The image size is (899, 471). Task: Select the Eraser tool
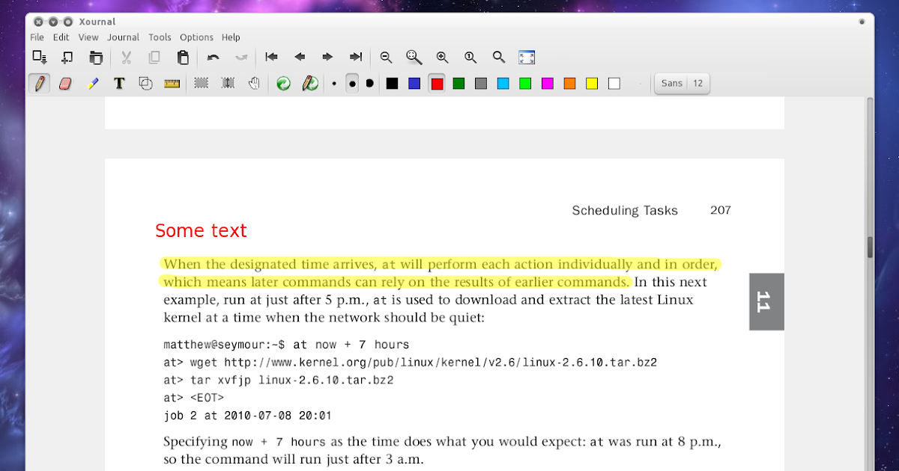pyautogui.click(x=65, y=83)
